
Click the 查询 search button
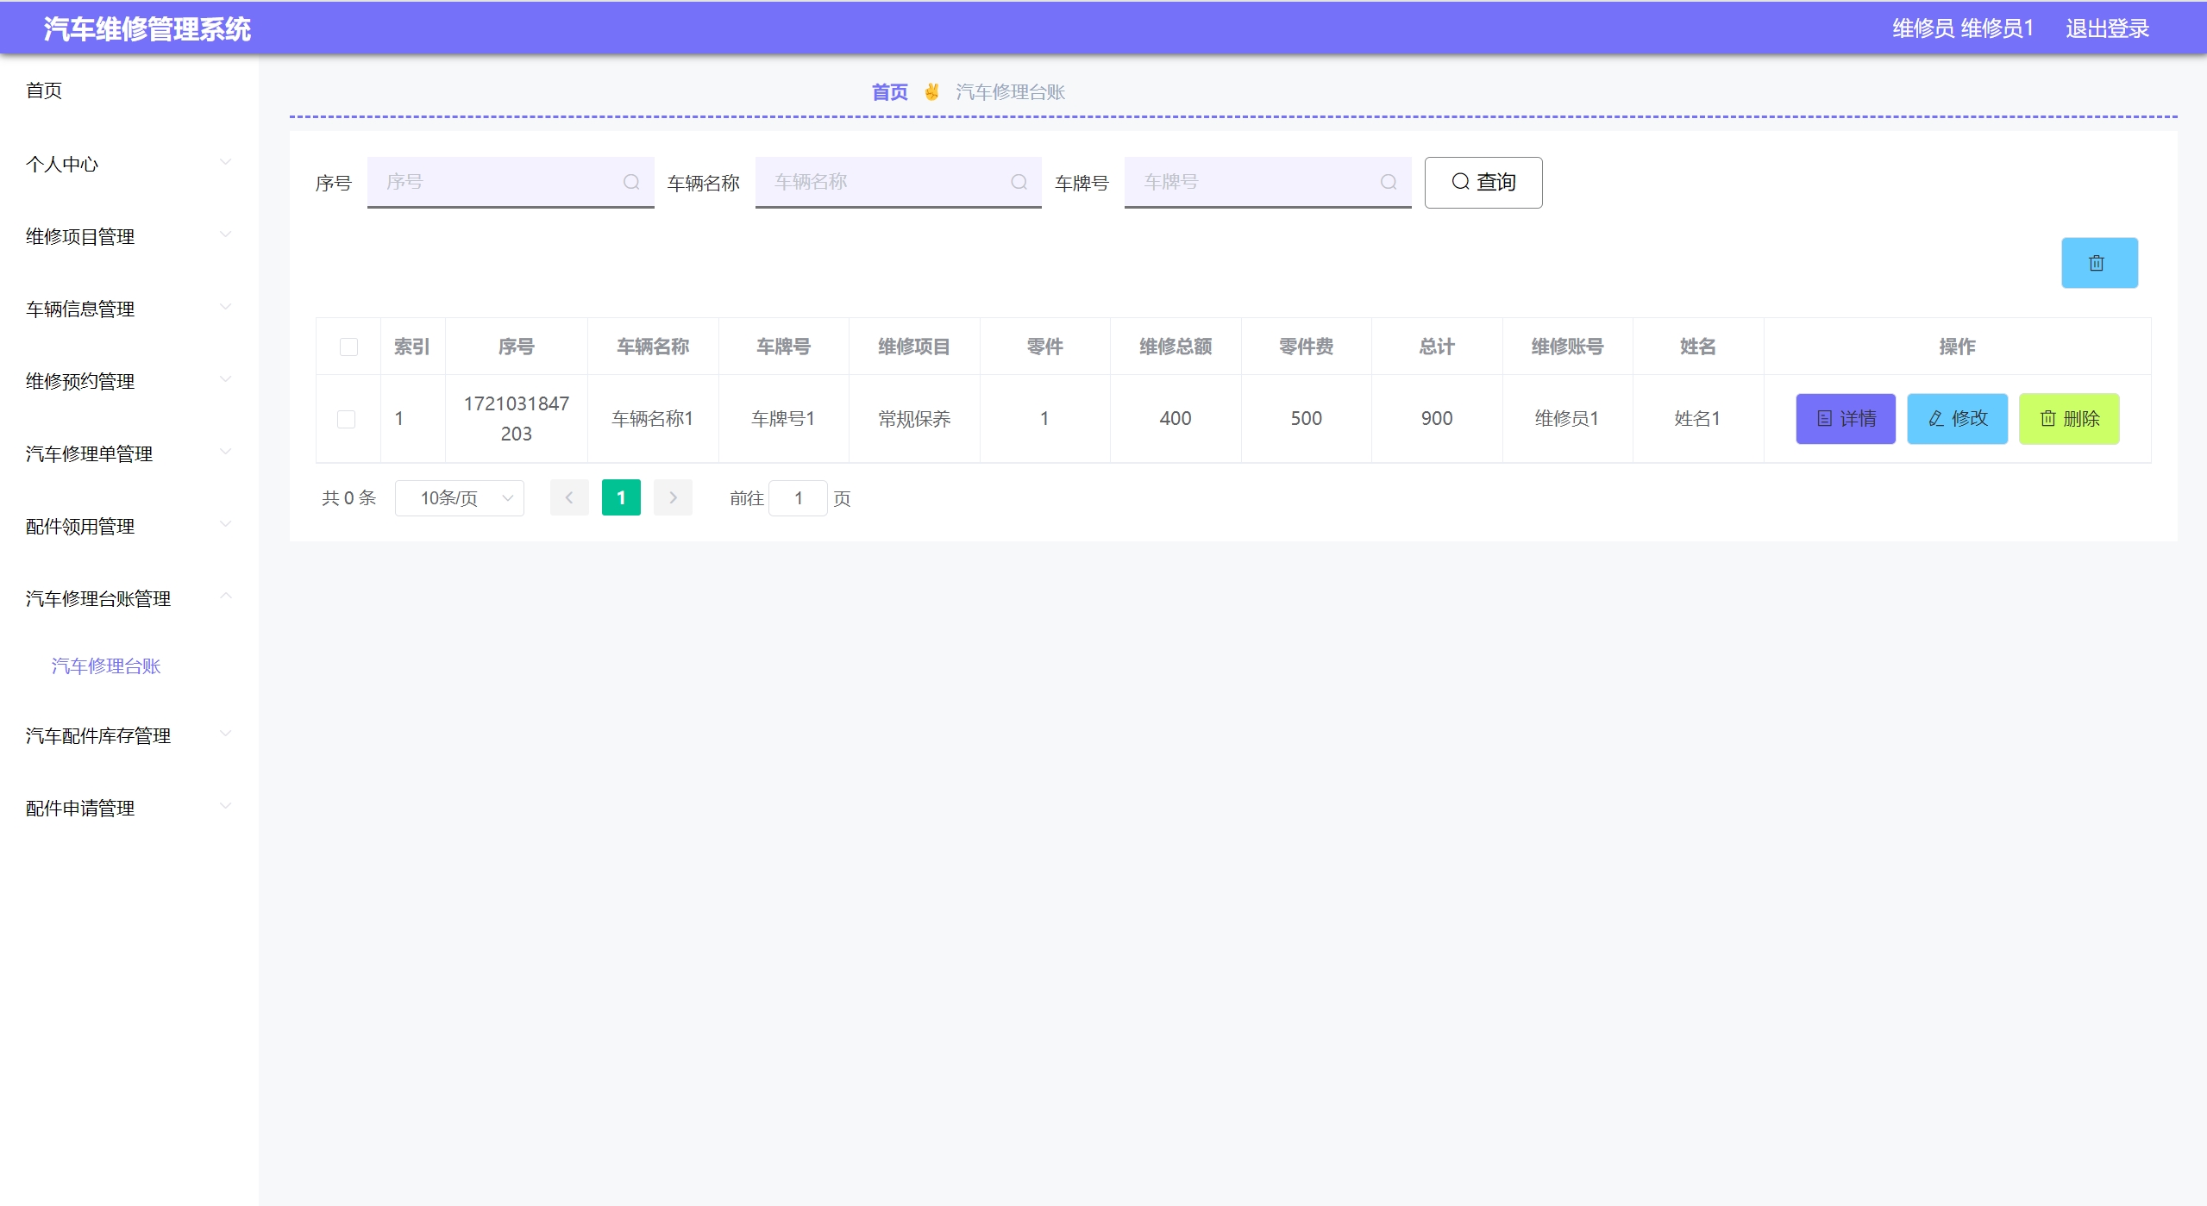1483,182
